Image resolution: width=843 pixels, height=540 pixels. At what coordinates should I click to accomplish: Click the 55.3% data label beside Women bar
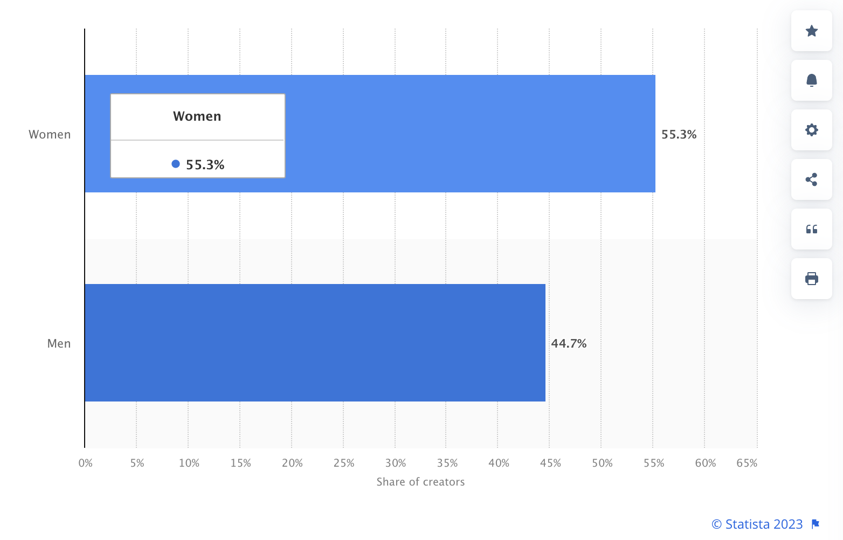pyautogui.click(x=679, y=134)
